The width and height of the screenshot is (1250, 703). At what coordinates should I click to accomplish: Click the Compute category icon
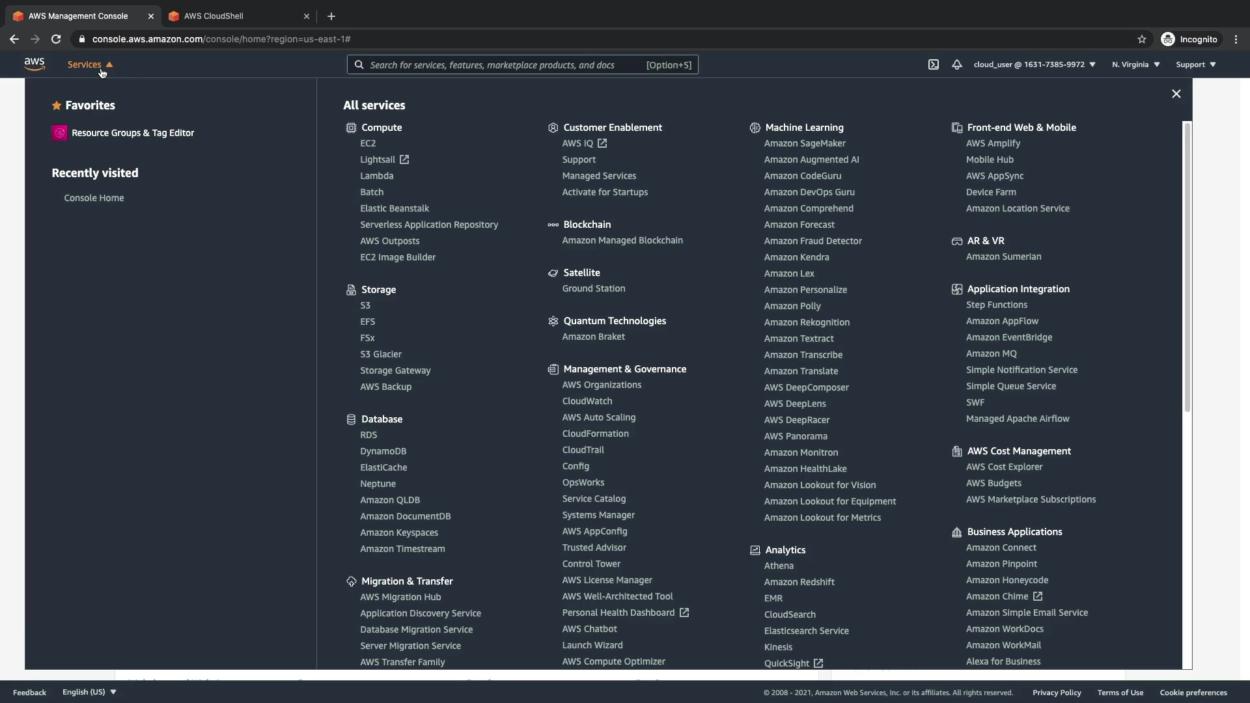[x=351, y=128]
